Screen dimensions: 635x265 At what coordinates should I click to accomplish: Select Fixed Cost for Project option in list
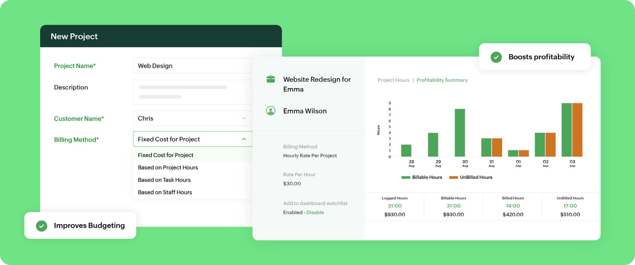click(166, 155)
